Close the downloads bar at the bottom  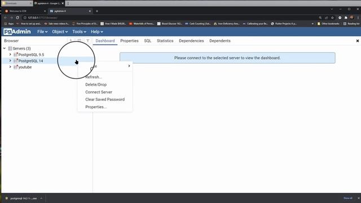pos(359,198)
